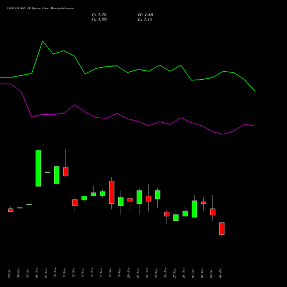Click the 30 Oct date label
287x287 pixels.
coord(18,273)
